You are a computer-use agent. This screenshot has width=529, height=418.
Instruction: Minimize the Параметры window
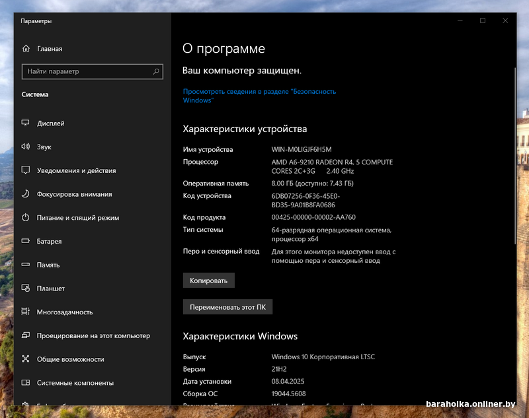(x=460, y=21)
